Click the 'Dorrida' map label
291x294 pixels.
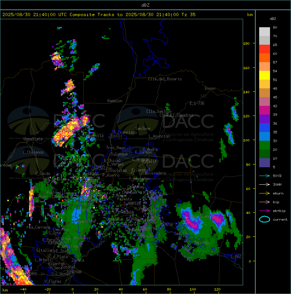coord(201,243)
